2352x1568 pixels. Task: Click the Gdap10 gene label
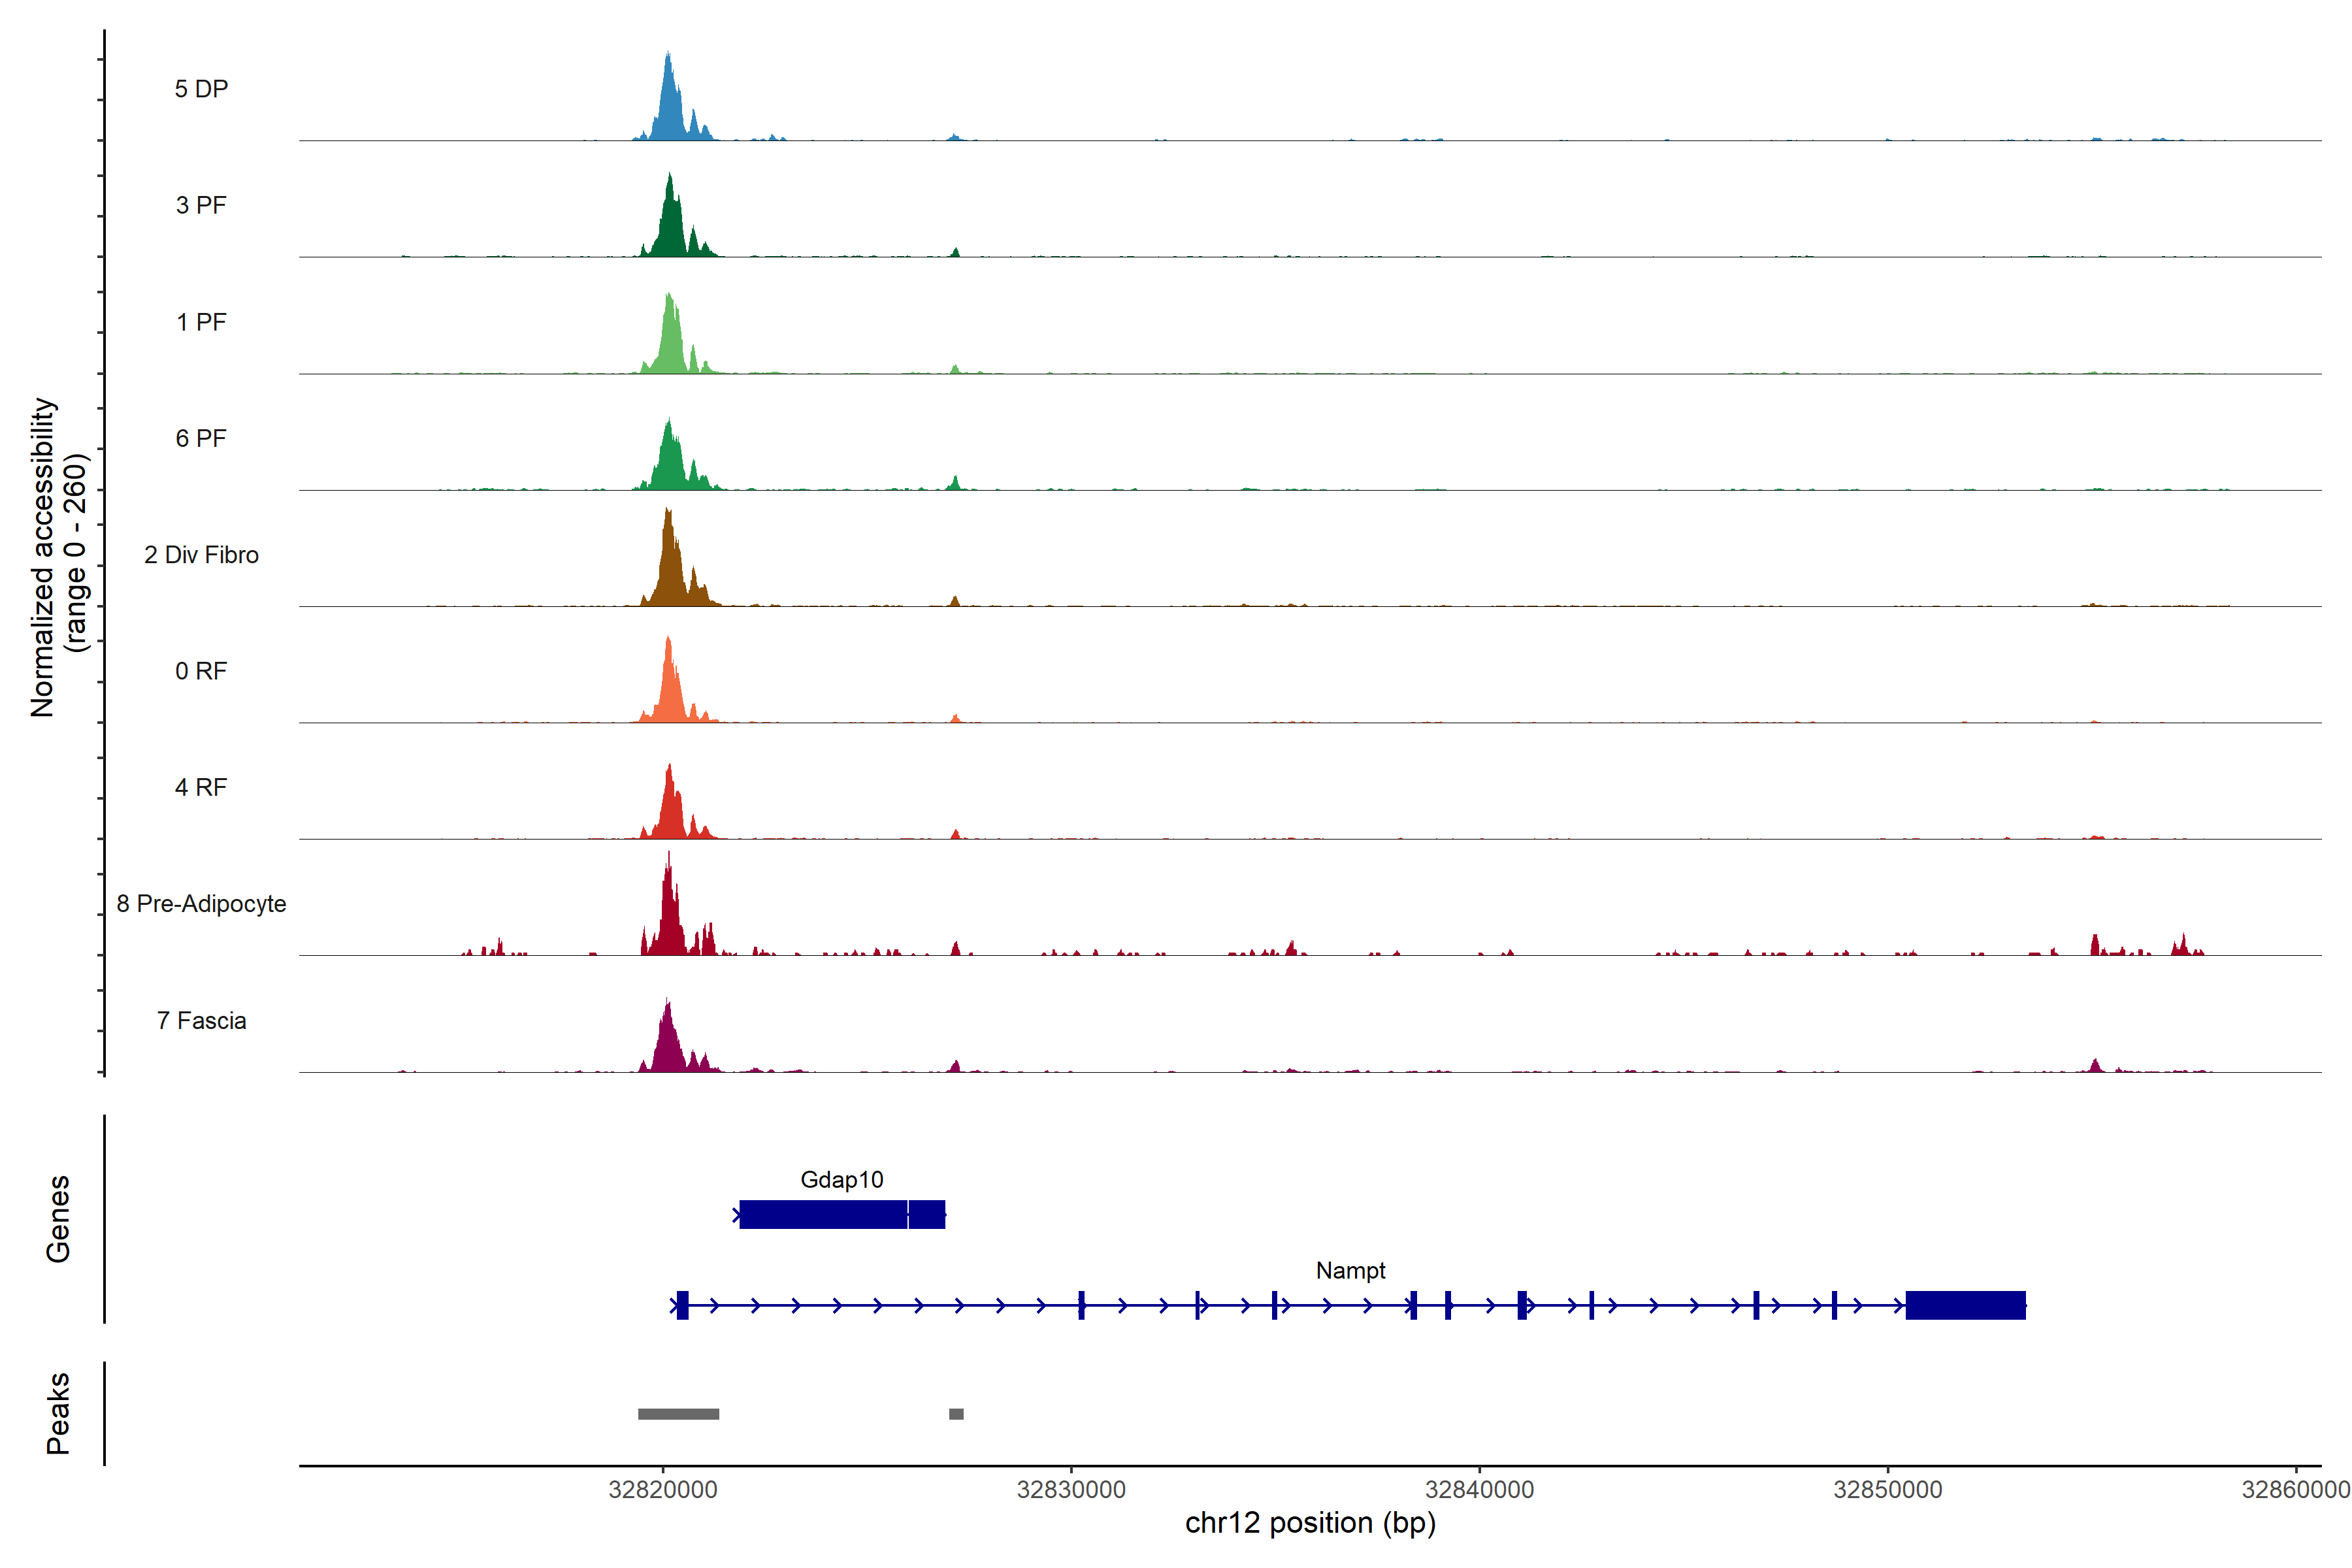click(x=841, y=1179)
